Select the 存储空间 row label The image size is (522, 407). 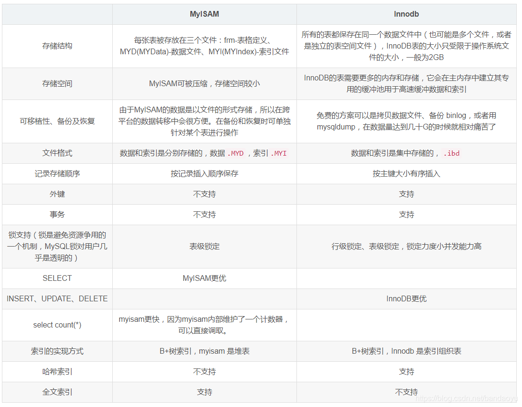click(57, 84)
